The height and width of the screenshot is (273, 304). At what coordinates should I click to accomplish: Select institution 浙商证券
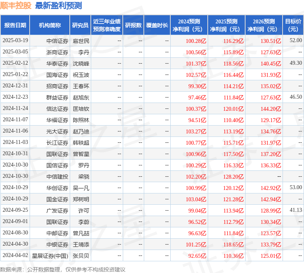pos(57,52)
